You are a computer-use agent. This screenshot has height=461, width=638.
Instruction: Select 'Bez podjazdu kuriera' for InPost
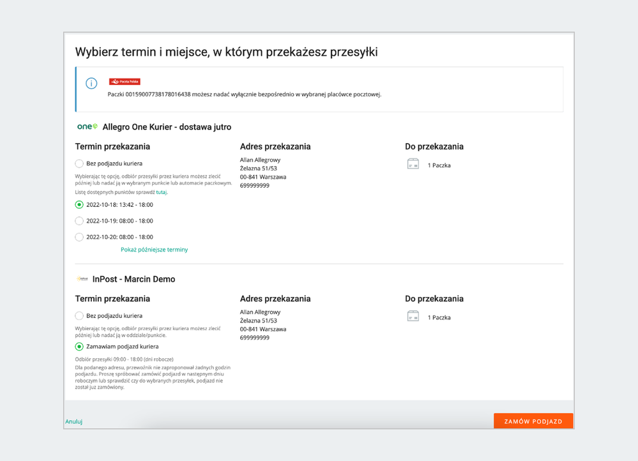coord(79,315)
